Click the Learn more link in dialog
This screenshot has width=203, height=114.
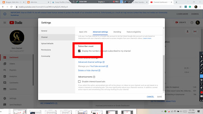(x=147, y=38)
